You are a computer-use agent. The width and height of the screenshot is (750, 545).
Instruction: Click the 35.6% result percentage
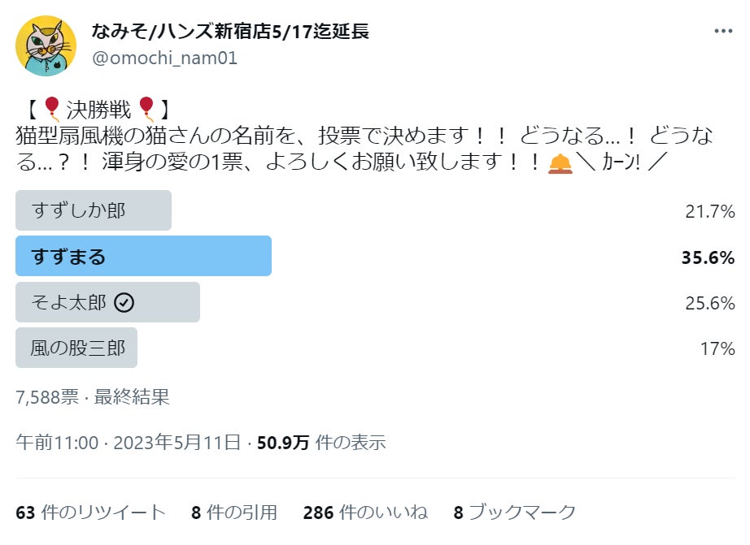click(708, 258)
